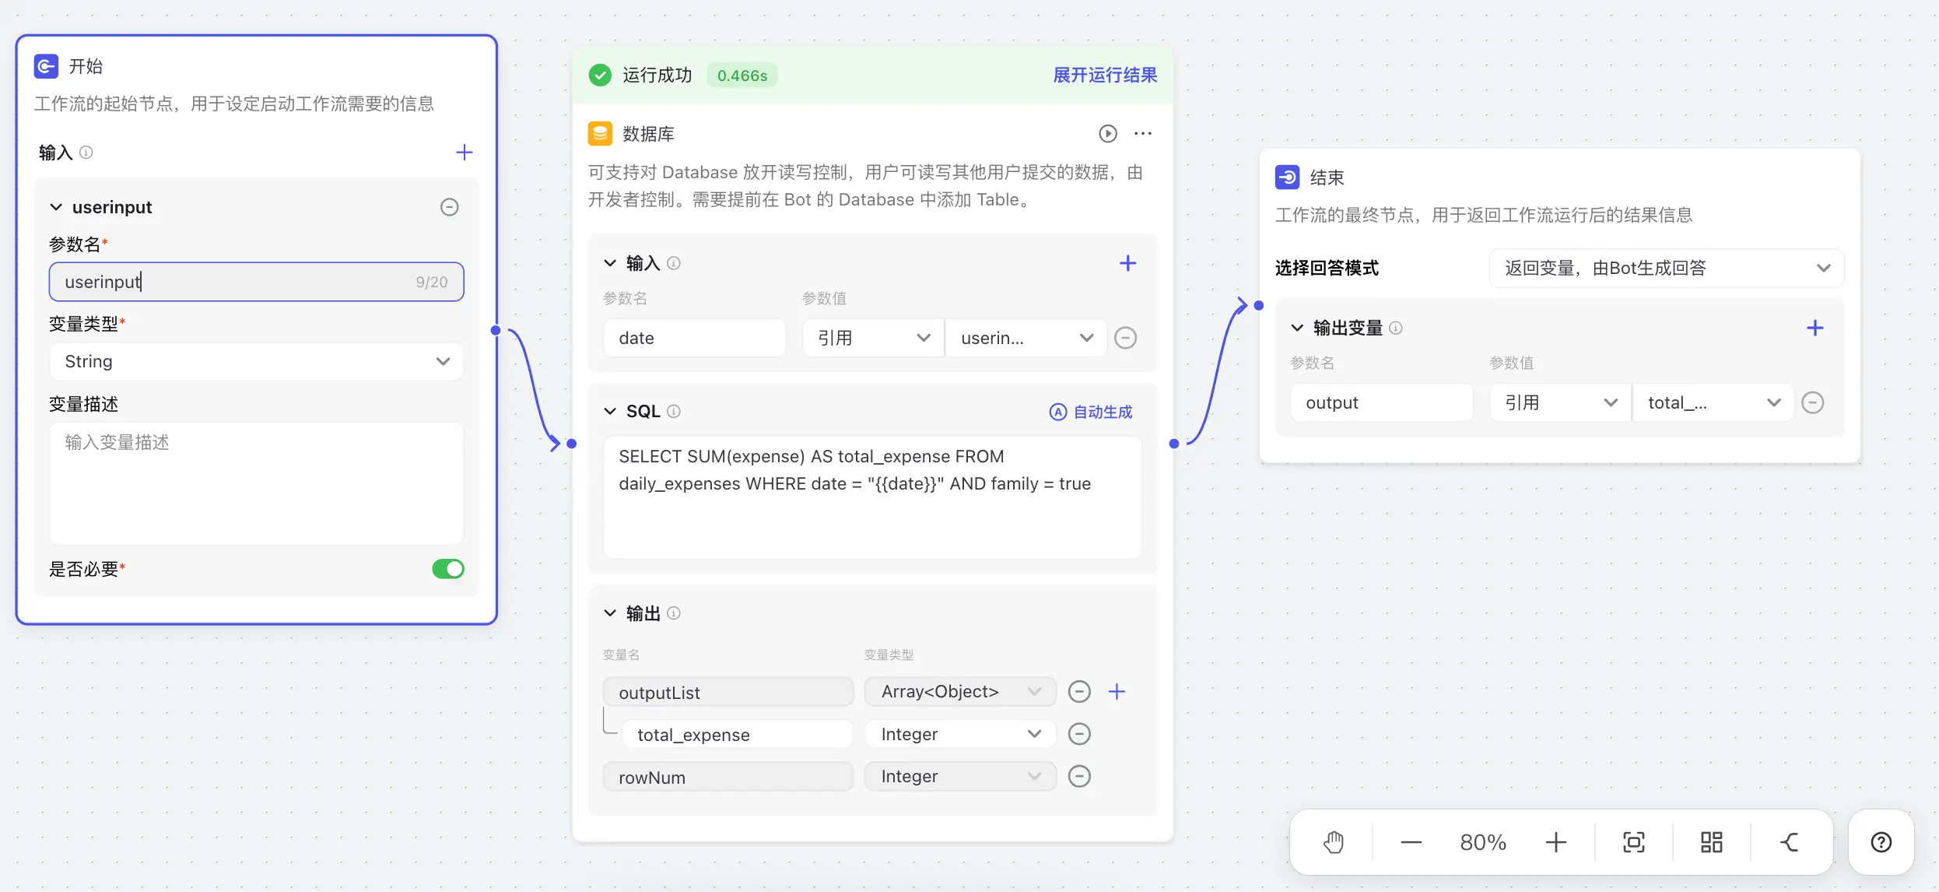Screen dimensions: 1939x892
Task: Click the database node icon
Action: coord(600,134)
